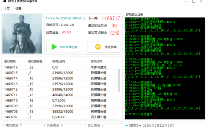Click the 未参与游戏 cell
Image resolution: width=207 pixels, height=127 pixels.
(98, 67)
